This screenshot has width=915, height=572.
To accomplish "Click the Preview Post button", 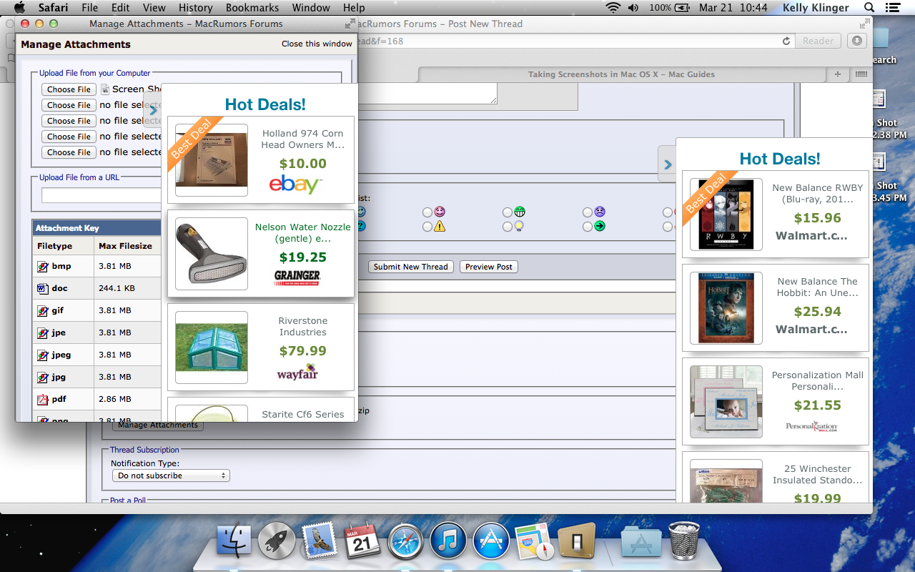I will 489,267.
